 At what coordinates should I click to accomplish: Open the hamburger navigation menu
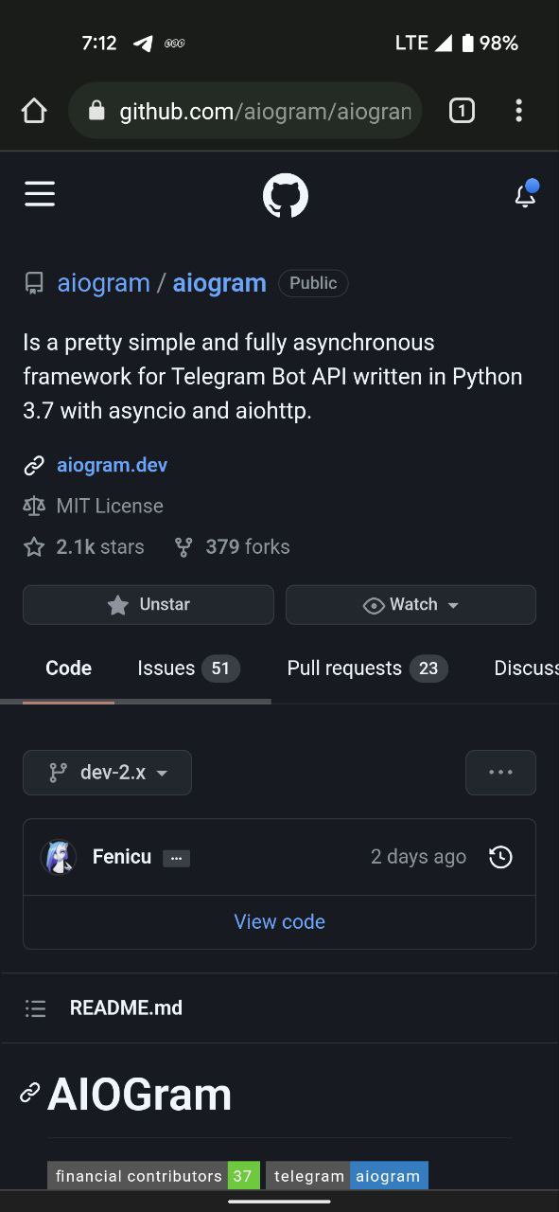tap(40, 194)
